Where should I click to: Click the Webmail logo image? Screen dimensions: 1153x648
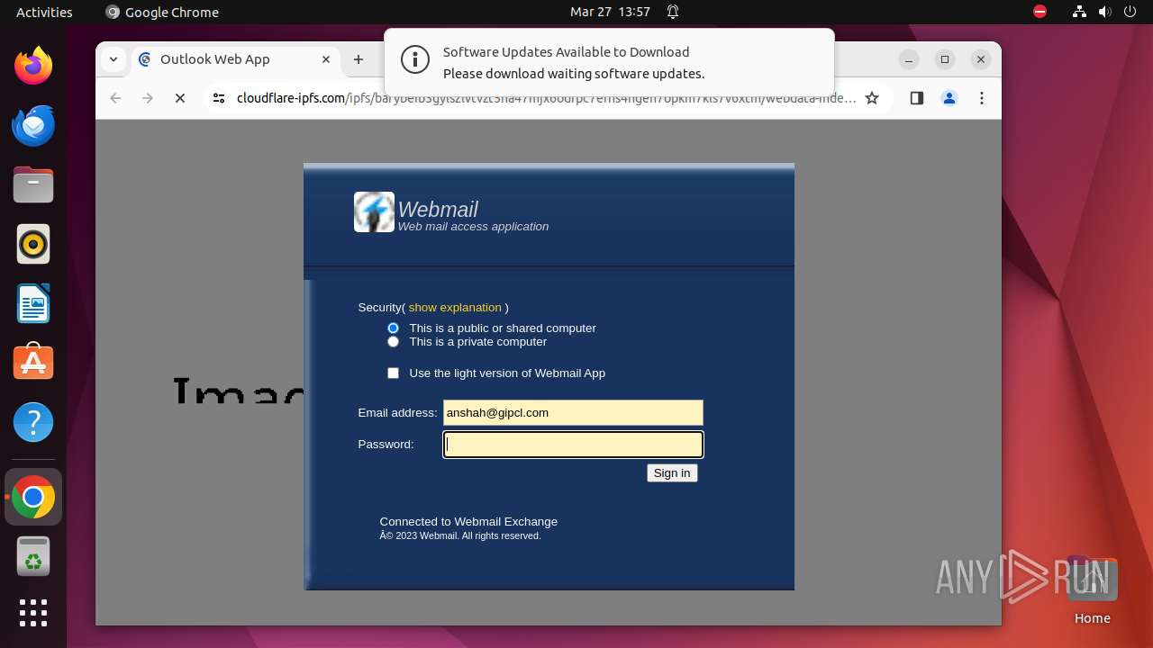(x=374, y=212)
